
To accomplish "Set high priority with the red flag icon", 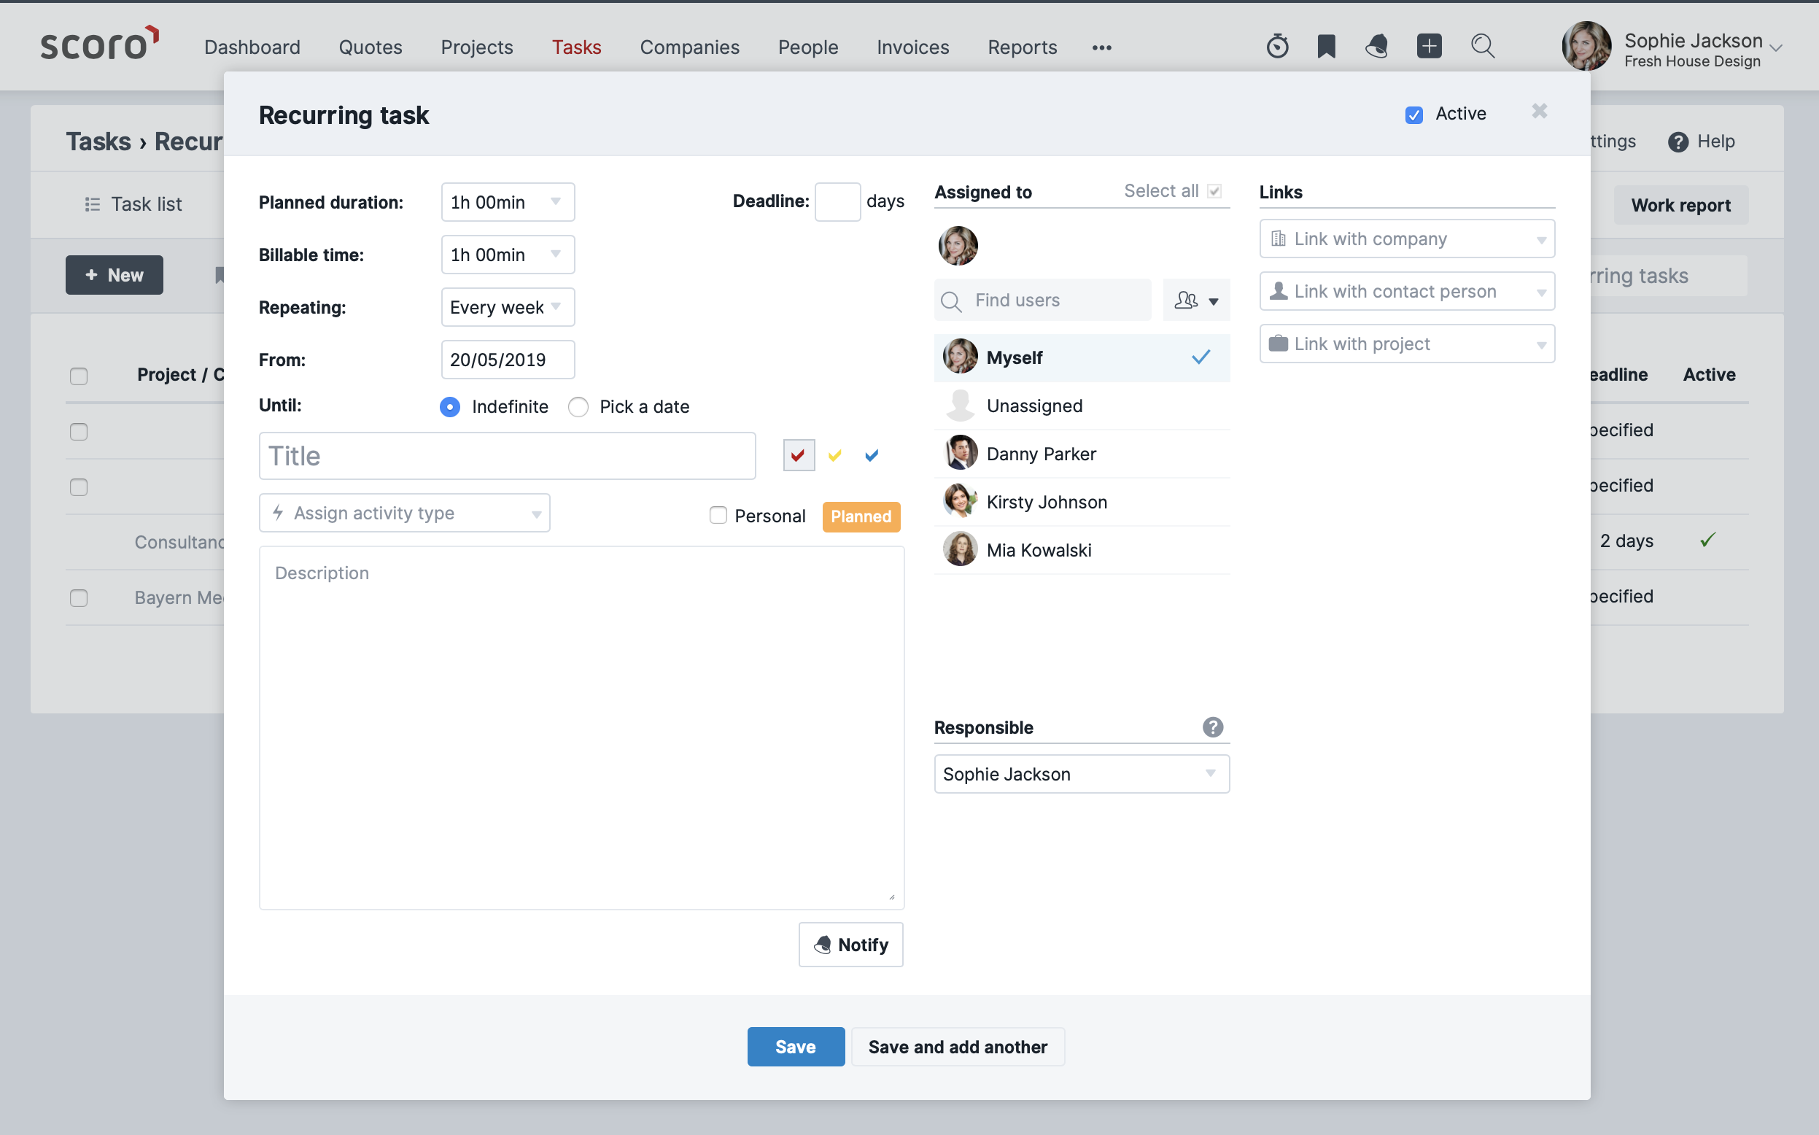I will point(798,455).
